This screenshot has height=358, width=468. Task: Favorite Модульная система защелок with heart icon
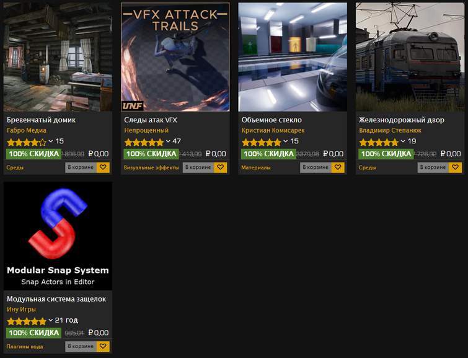pos(103,346)
